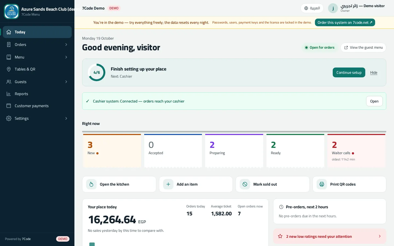Click the Guests people icon in sidebar
This screenshot has width=394, height=246.
[9, 82]
